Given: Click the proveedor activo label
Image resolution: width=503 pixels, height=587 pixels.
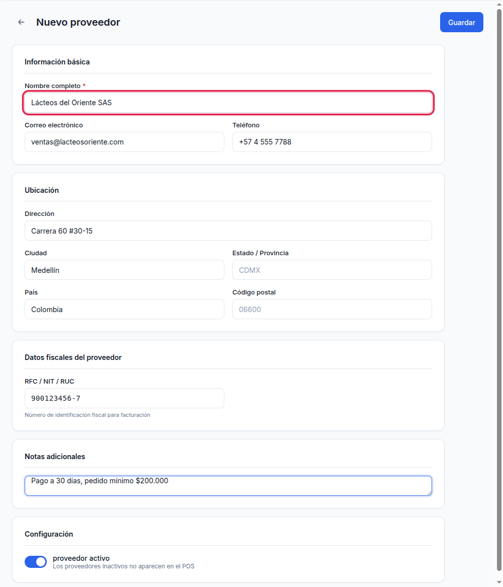Looking at the screenshot, I should [81, 558].
